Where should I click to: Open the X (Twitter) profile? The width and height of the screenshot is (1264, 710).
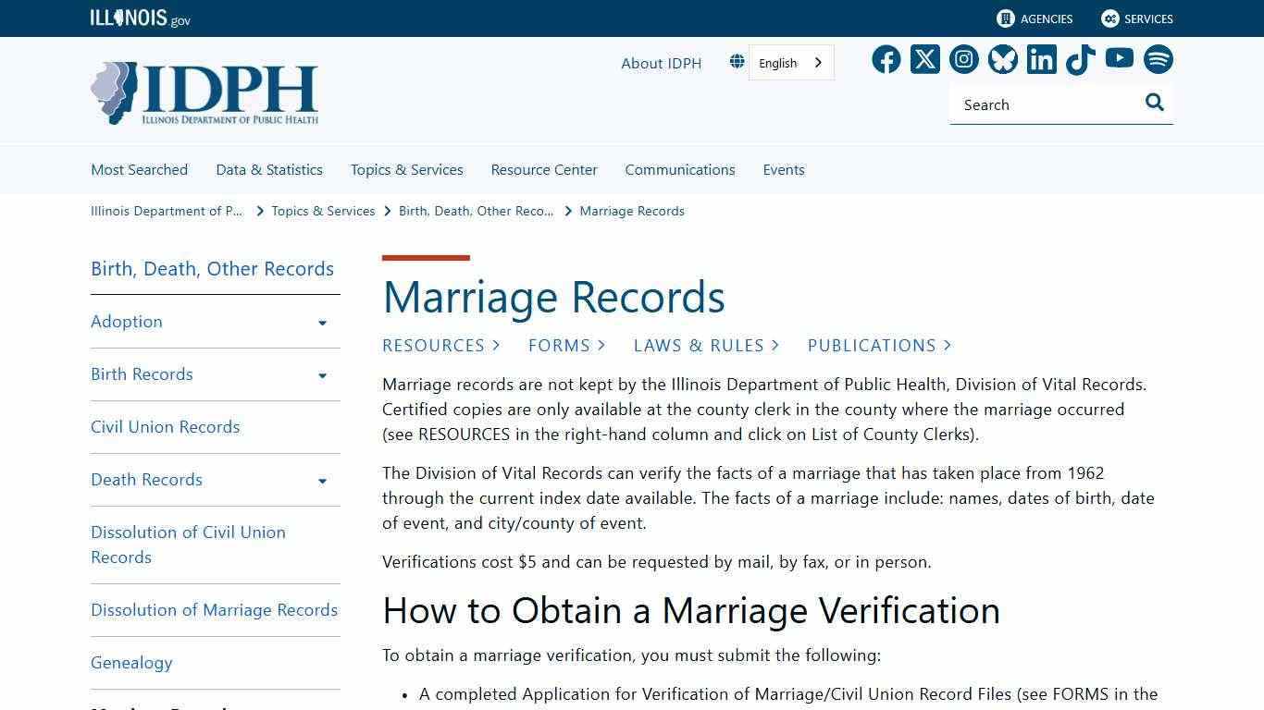pos(924,59)
